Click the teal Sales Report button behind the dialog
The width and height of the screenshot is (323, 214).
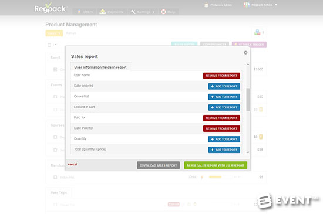coord(184,44)
